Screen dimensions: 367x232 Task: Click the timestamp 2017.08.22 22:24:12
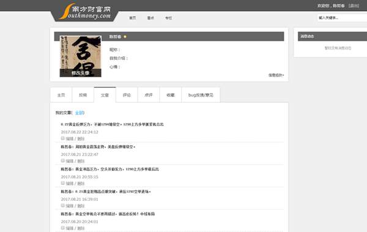80,132
